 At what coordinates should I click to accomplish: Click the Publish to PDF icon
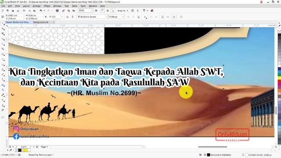point(73,11)
